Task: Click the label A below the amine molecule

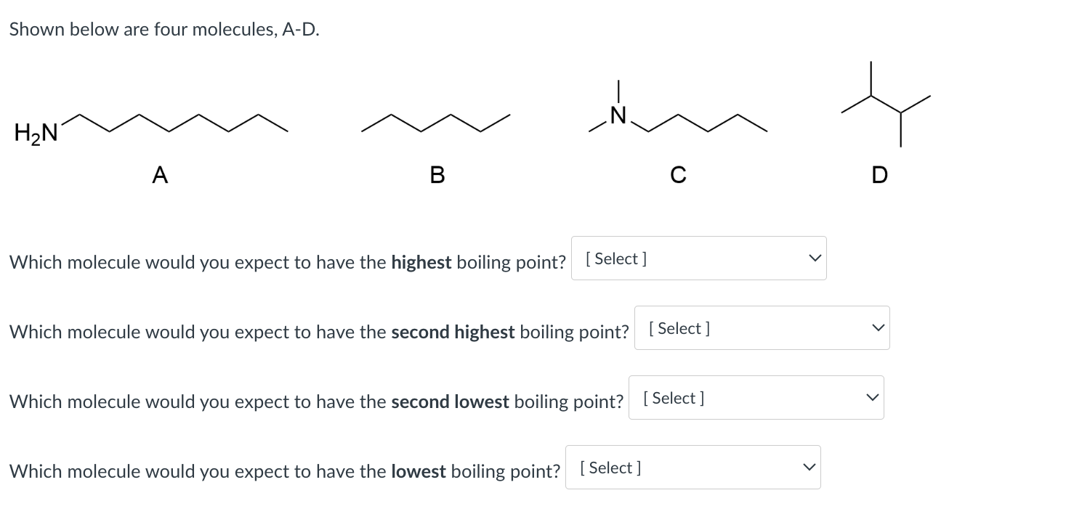Action: [160, 175]
